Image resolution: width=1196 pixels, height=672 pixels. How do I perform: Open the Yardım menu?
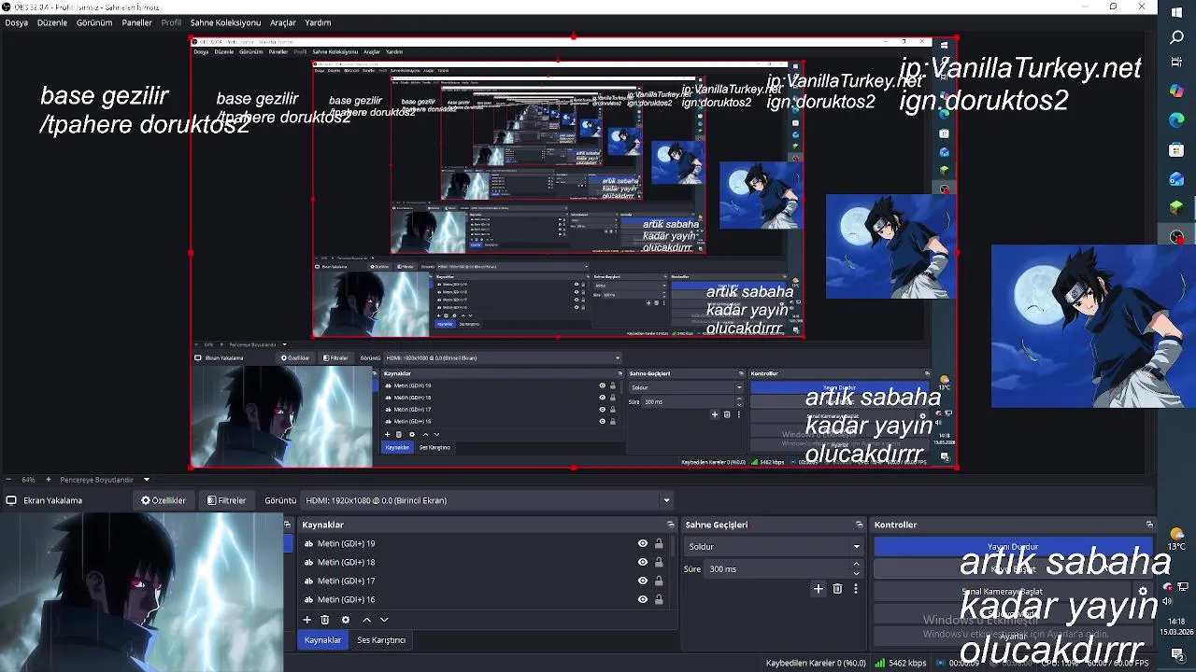pos(318,22)
